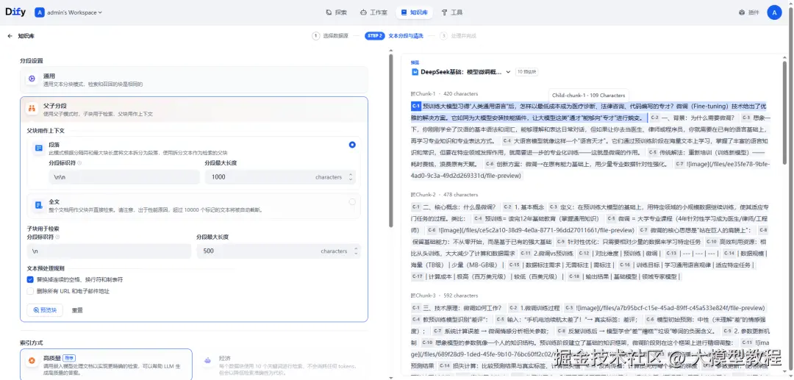Image resolution: width=794 pixels, height=380 pixels.
Task: Open the user account avatar menu
Action: click(774, 12)
